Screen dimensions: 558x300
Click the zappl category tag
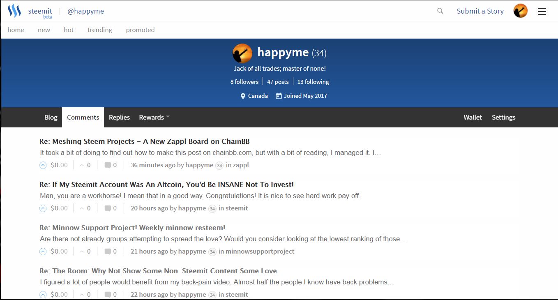point(241,165)
